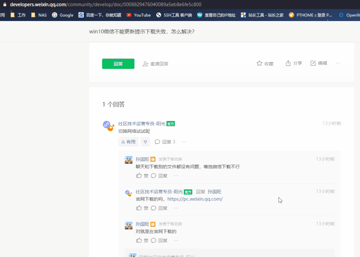Click the avatar on the 官网下载的吗 nested reply

(128, 192)
